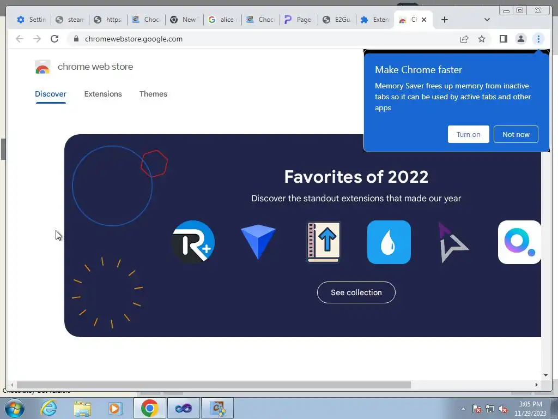Click the Action Center flag icon
Viewport: 558px width, 419px height.
[477, 409]
